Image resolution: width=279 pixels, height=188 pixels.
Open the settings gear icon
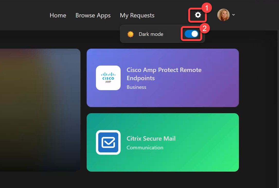(x=198, y=15)
